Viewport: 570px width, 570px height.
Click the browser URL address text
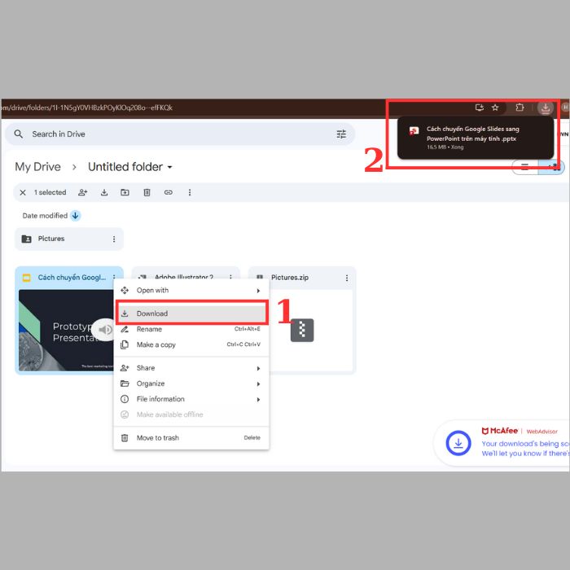86,108
